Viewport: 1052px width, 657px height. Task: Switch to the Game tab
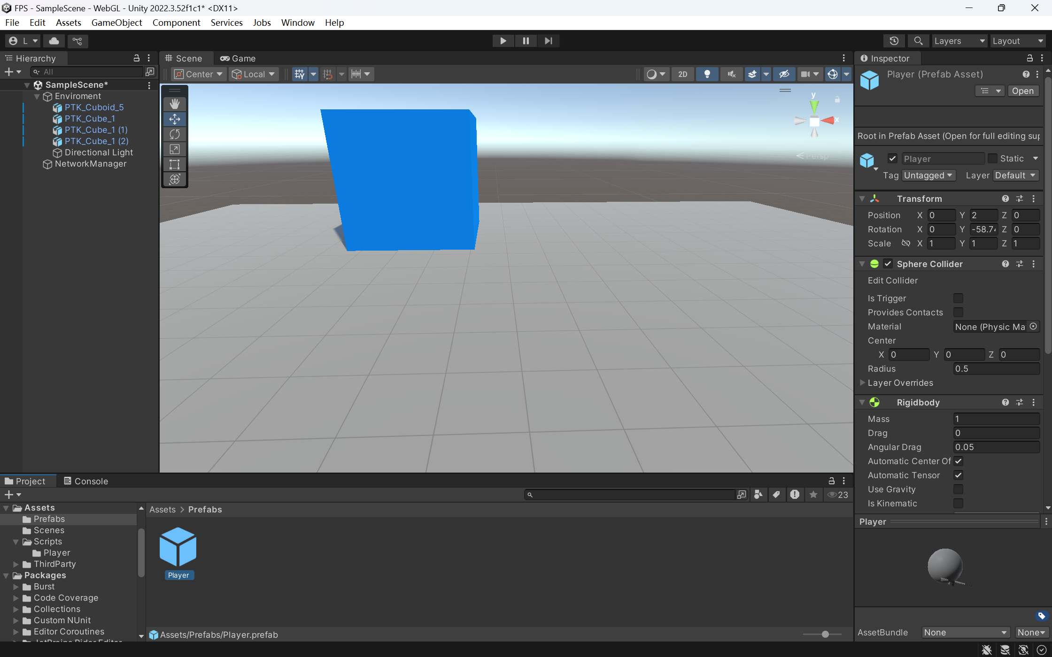click(238, 58)
